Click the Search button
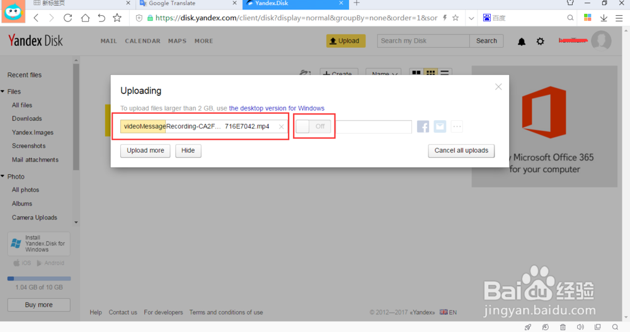Viewport: 630px width, 332px height. click(486, 41)
